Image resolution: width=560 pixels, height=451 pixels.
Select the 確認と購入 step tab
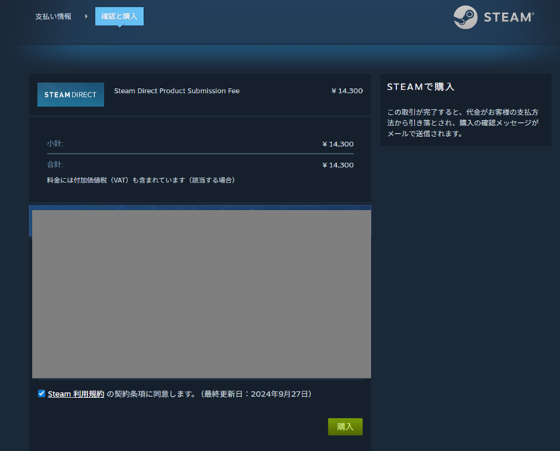click(119, 16)
